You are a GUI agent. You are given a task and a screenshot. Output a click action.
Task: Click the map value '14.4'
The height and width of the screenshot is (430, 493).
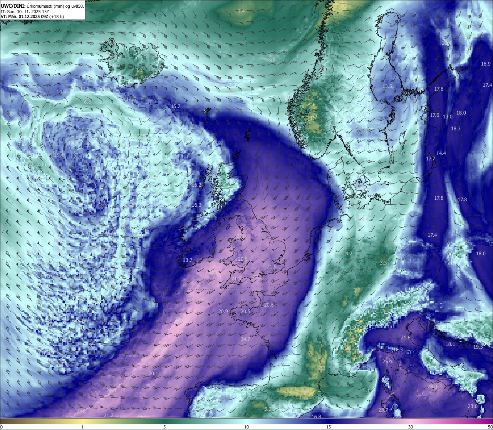coord(441,153)
